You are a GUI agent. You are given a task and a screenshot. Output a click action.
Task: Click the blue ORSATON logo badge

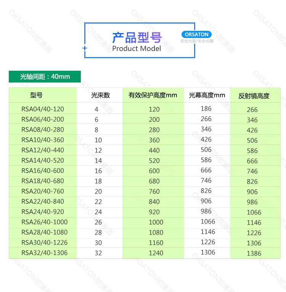[196, 34]
